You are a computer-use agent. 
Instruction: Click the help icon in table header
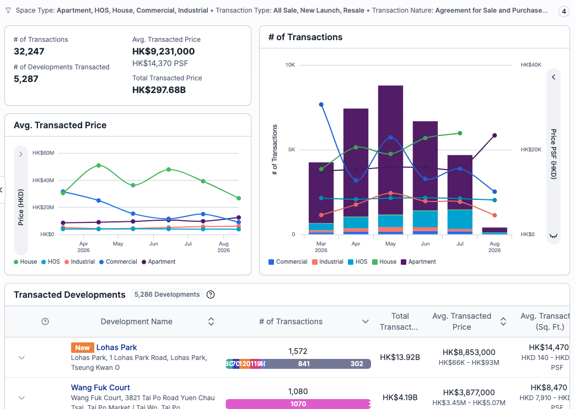click(x=45, y=321)
